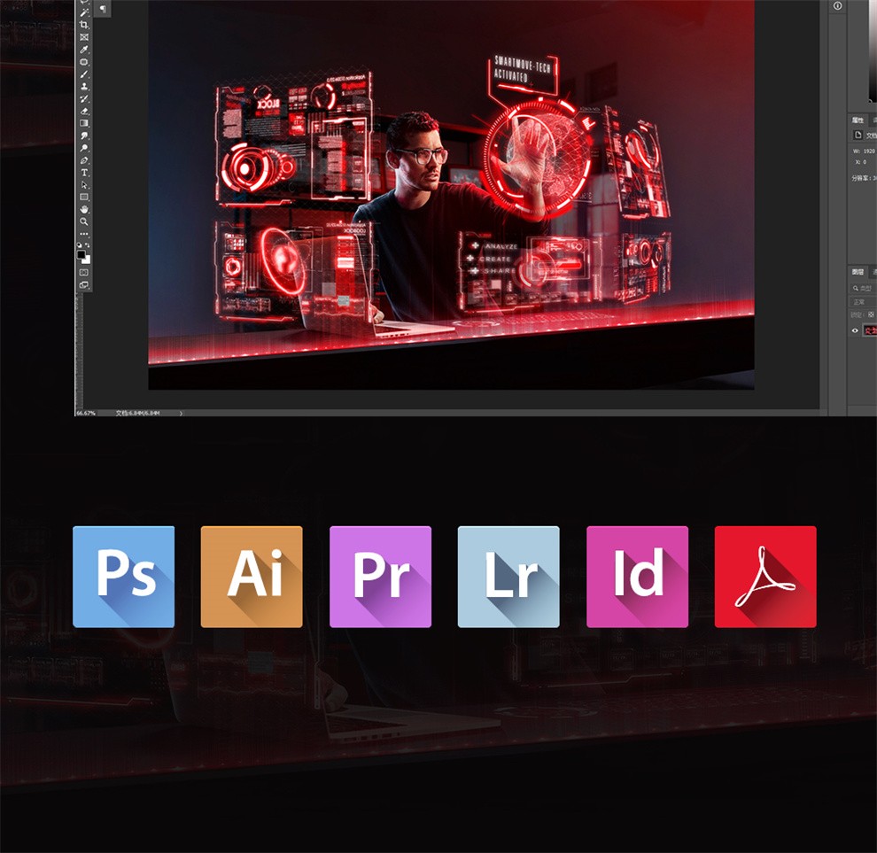This screenshot has width=877, height=853.
Task: Click the red Adobe Acrobat icon
Action: click(x=765, y=577)
